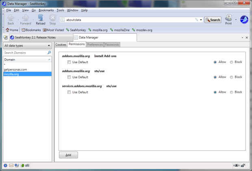This screenshot has width=252, height=171.
Task: Select getpersonas.com in domain list
Action: [28, 70]
